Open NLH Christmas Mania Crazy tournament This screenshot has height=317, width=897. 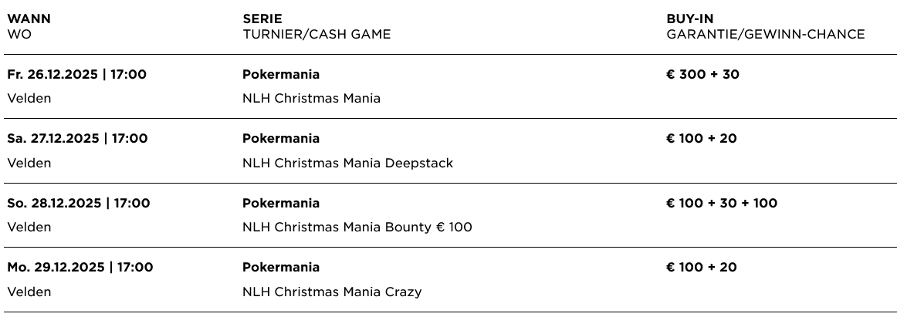(332, 292)
